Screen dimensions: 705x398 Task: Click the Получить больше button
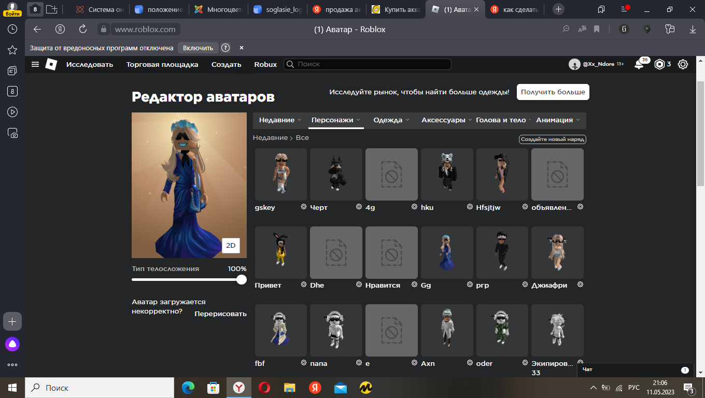point(553,92)
